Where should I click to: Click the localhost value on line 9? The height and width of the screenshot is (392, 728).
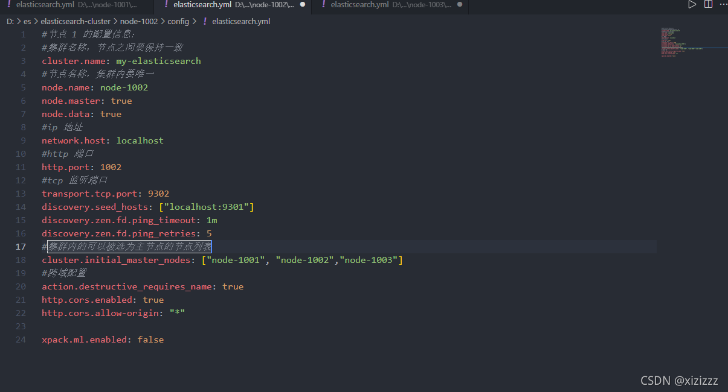(x=140, y=141)
